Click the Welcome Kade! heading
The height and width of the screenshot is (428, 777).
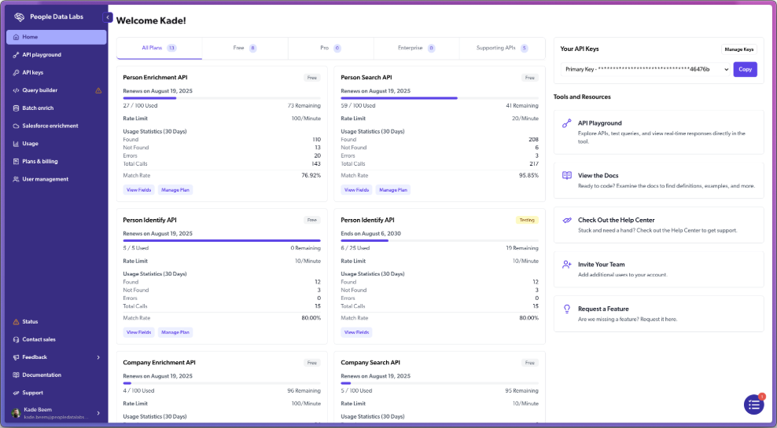coord(151,20)
